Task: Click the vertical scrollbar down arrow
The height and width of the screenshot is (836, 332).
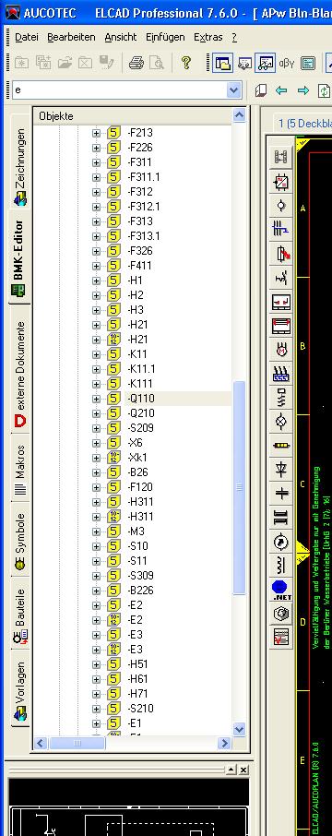Action: point(239,728)
